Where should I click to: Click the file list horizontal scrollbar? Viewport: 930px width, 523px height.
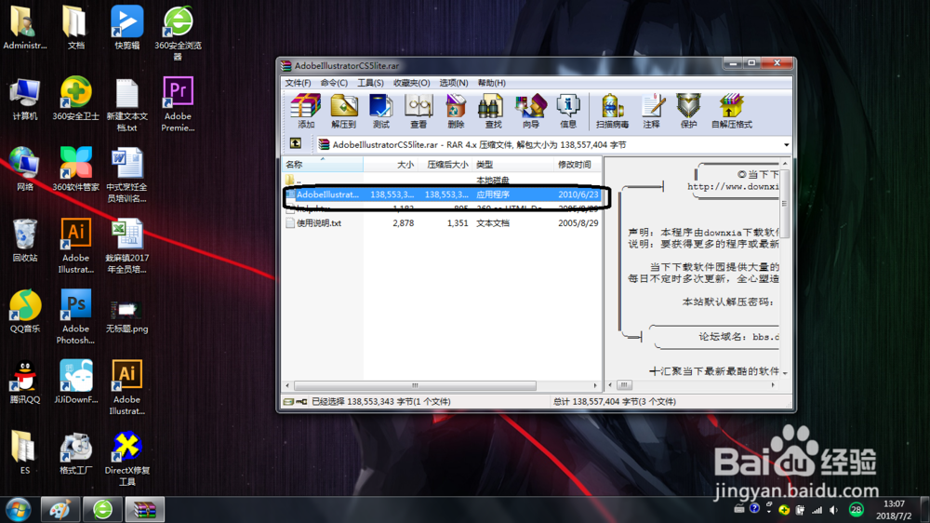(x=415, y=385)
